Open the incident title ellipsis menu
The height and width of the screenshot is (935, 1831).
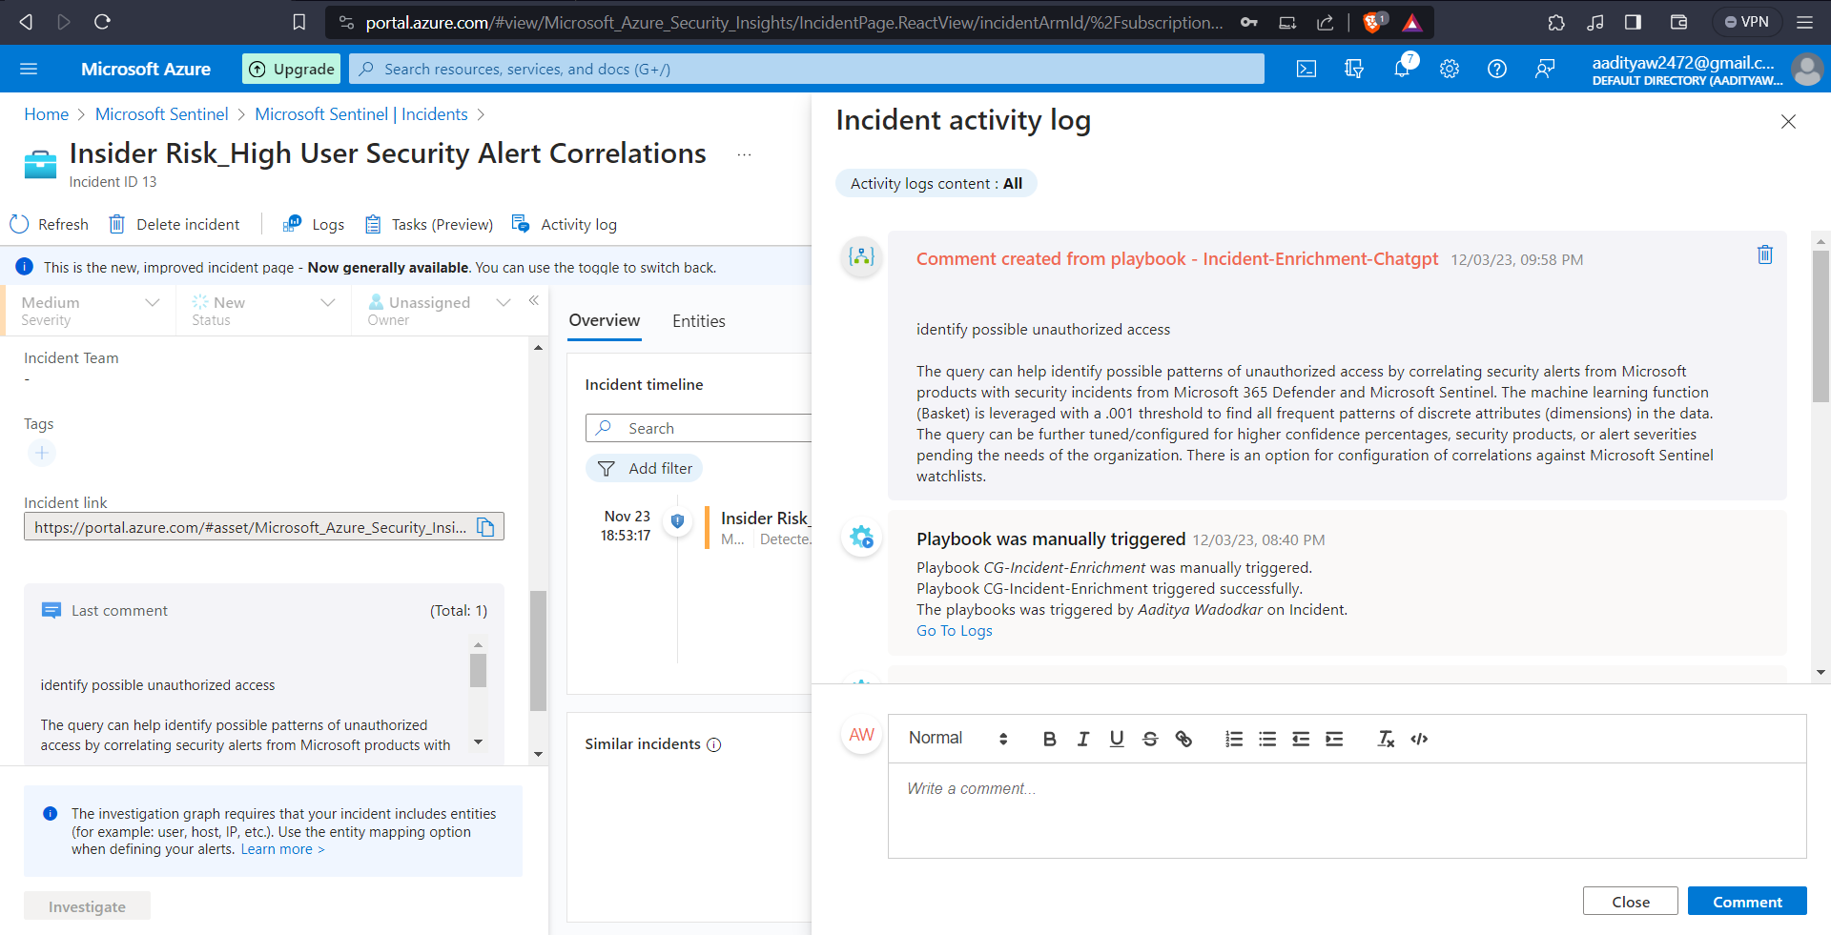coord(744,154)
